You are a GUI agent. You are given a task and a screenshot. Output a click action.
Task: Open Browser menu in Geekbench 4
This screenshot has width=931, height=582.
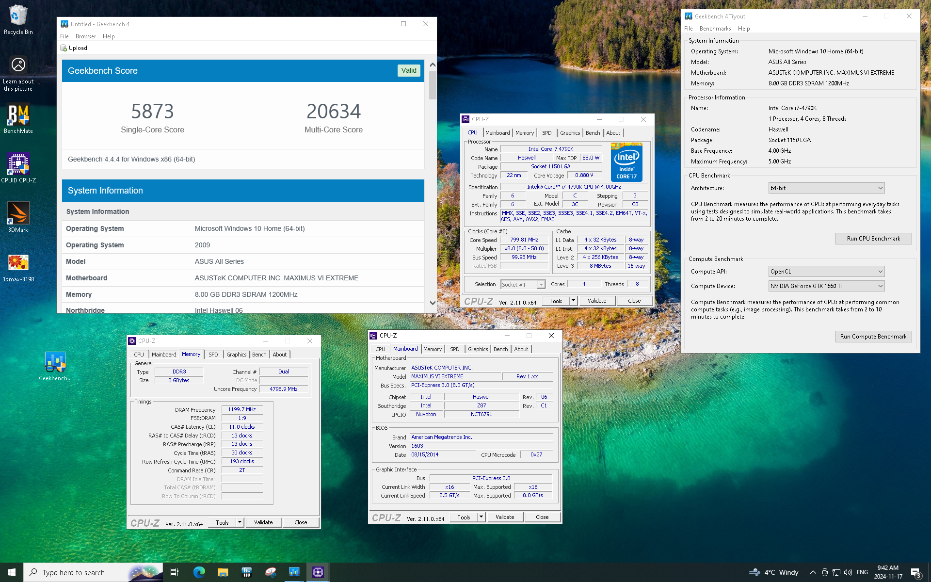86,36
